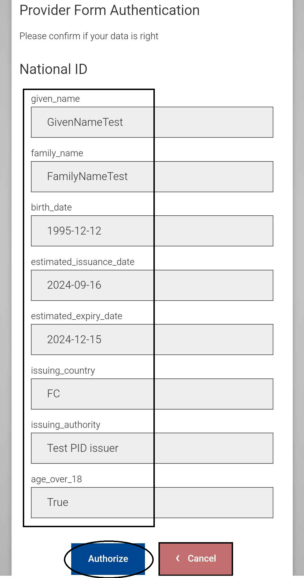Tap the estimated_issuance_date label
The width and height of the screenshot is (304, 578).
click(x=83, y=262)
